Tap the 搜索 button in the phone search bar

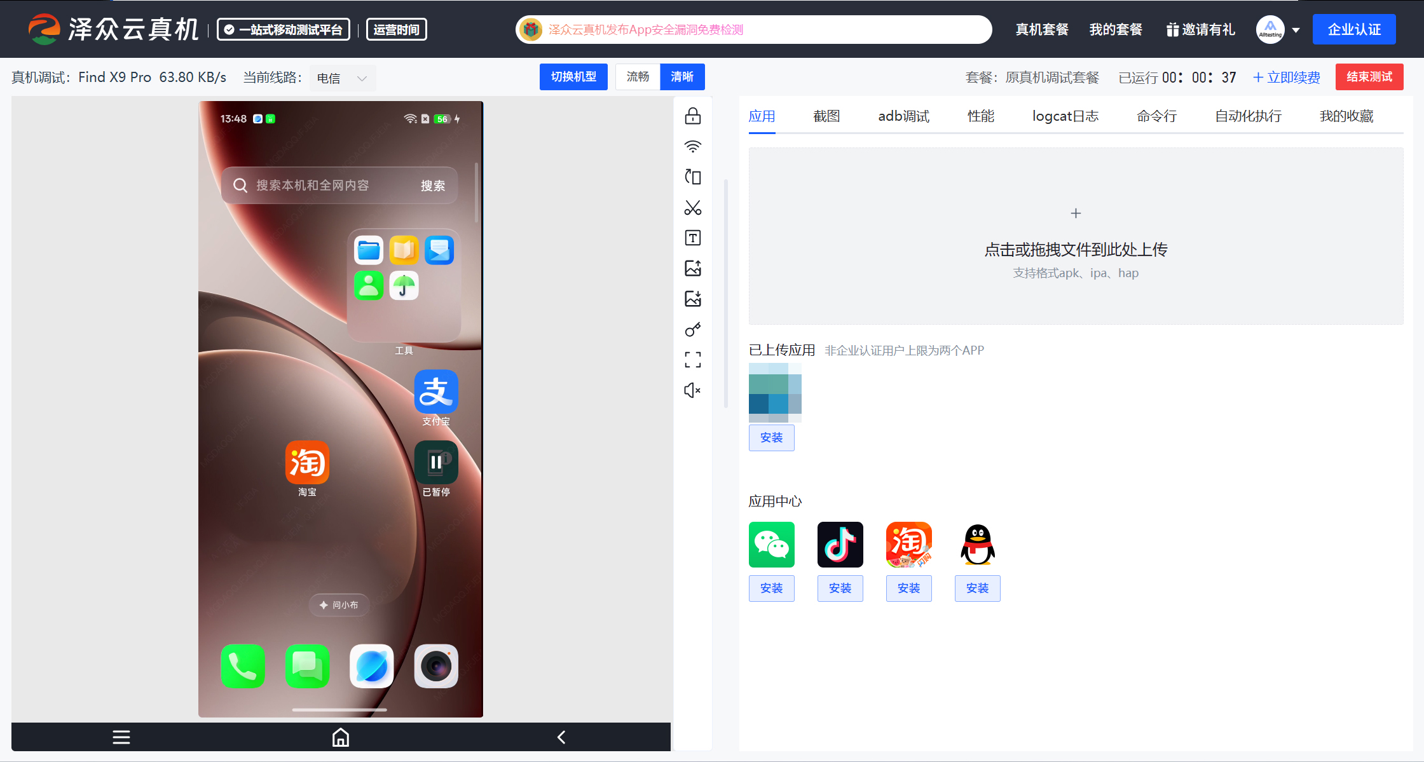coord(433,186)
